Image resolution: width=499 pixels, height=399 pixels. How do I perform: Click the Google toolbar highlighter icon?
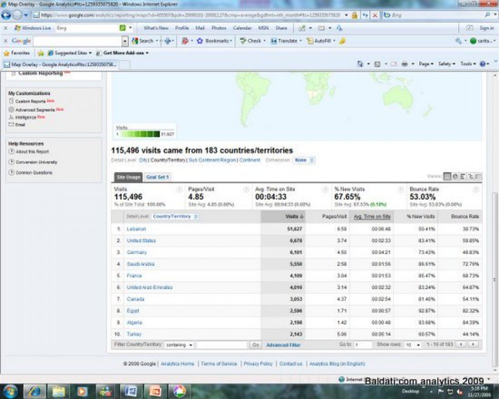342,41
